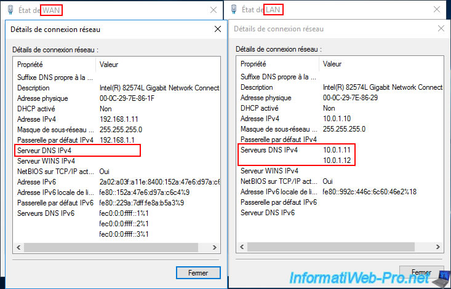The width and height of the screenshot is (451, 289).
Task: Click the network icon in État de LAN title bar
Action: (x=234, y=10)
